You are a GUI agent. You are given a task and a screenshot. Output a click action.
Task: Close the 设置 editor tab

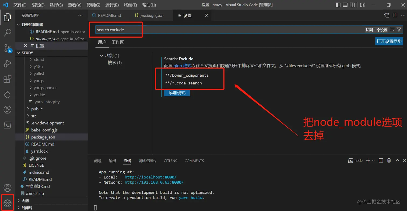(206, 15)
